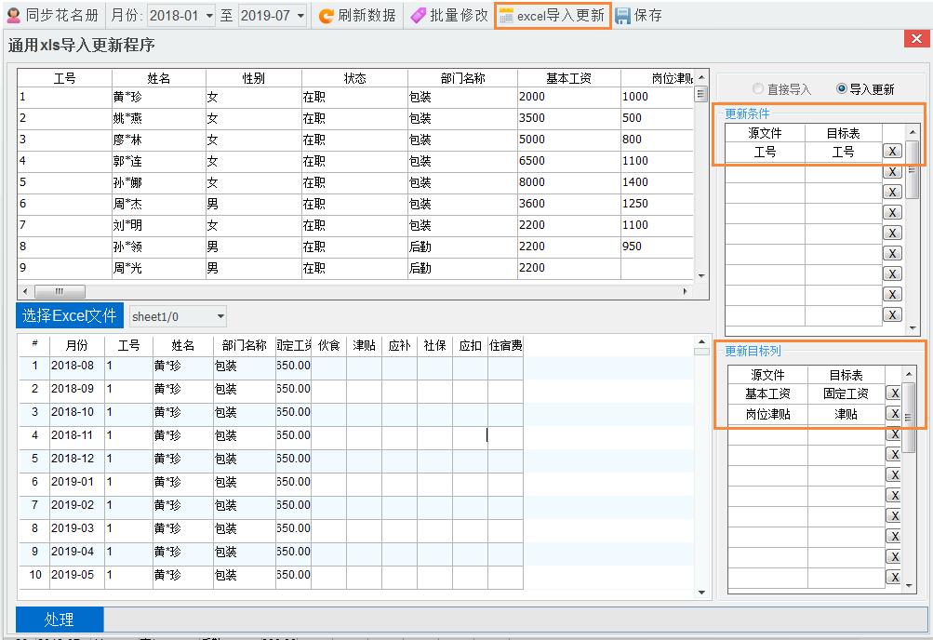Click the 伙食 column header in lower table
This screenshot has width=933, height=640.
tap(329, 345)
